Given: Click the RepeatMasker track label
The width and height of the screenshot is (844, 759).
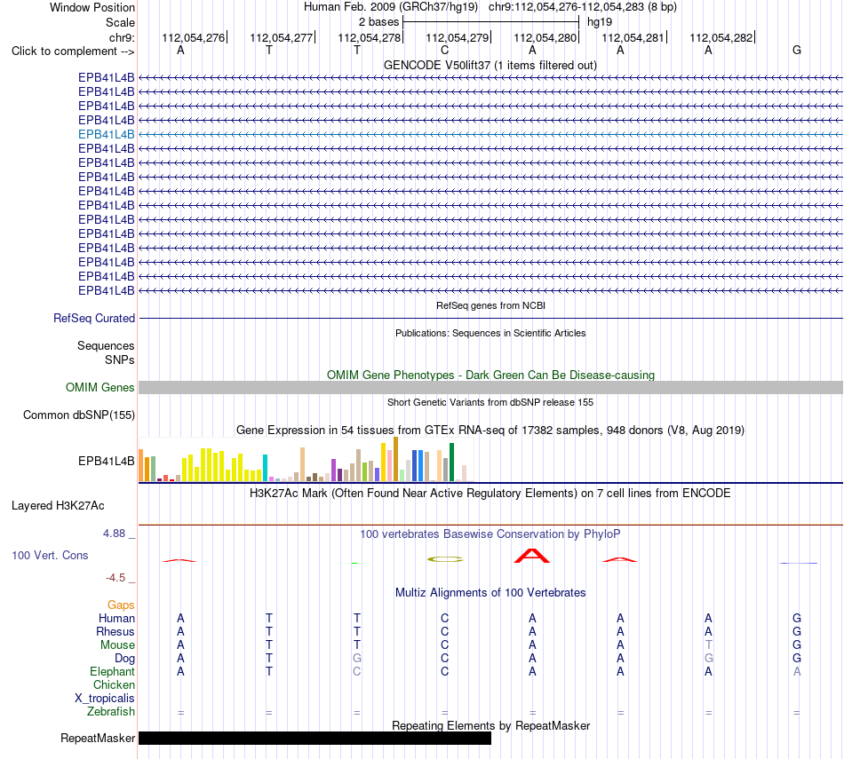Looking at the screenshot, I should (x=98, y=738).
